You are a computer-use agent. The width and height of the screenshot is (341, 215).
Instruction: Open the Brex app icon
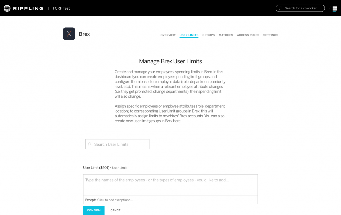click(x=69, y=34)
